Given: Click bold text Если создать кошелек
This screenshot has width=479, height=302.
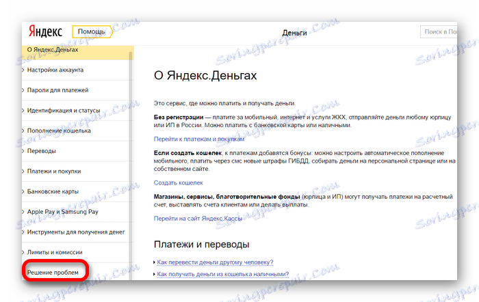Looking at the screenshot, I should pyautogui.click(x=187, y=153).
